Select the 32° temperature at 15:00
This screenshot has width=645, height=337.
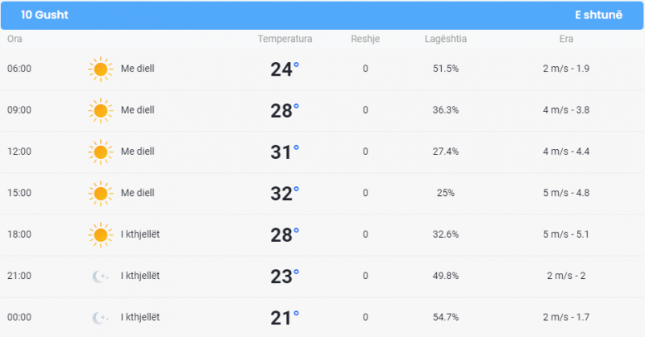(285, 193)
